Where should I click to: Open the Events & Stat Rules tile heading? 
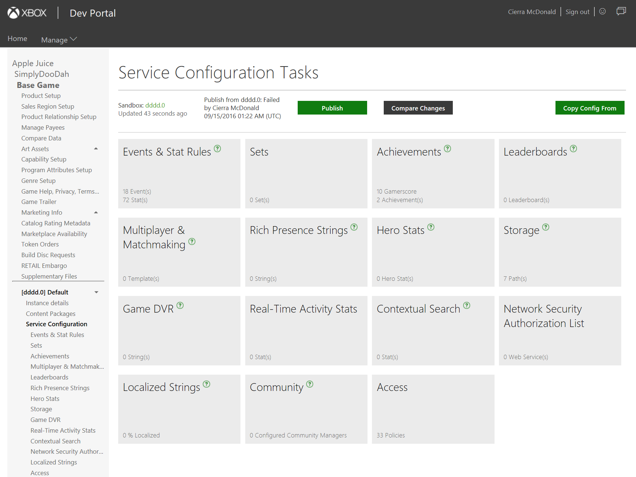pos(167,152)
